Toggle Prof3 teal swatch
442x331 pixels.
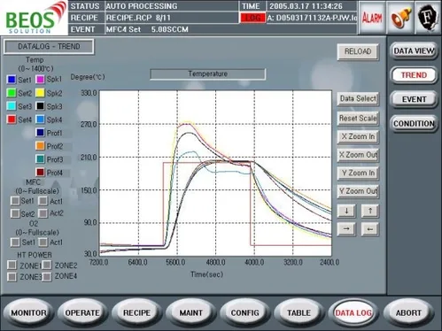pos(40,159)
